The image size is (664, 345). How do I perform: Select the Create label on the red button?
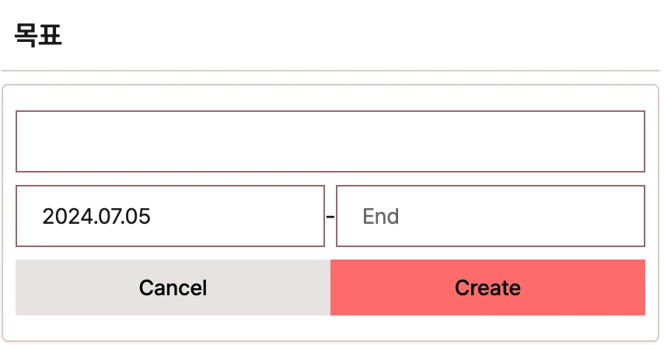point(488,287)
